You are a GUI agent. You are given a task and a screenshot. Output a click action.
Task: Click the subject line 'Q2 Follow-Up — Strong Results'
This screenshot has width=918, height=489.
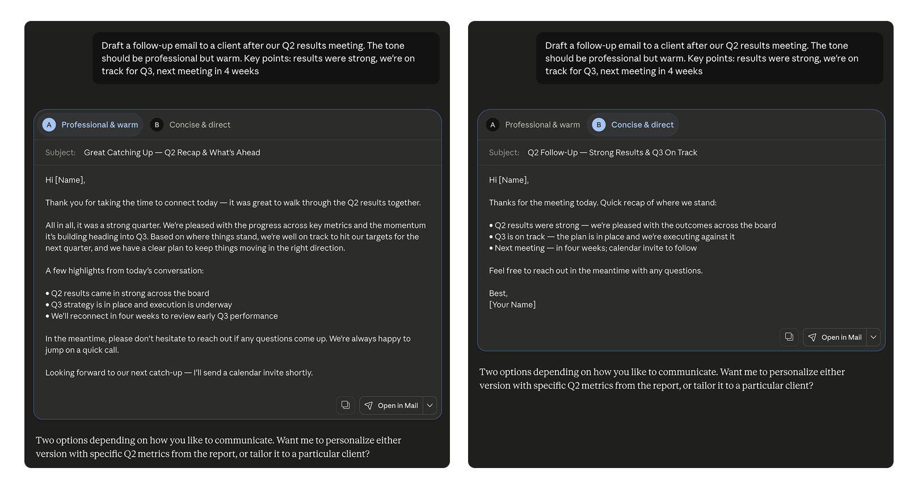(612, 152)
